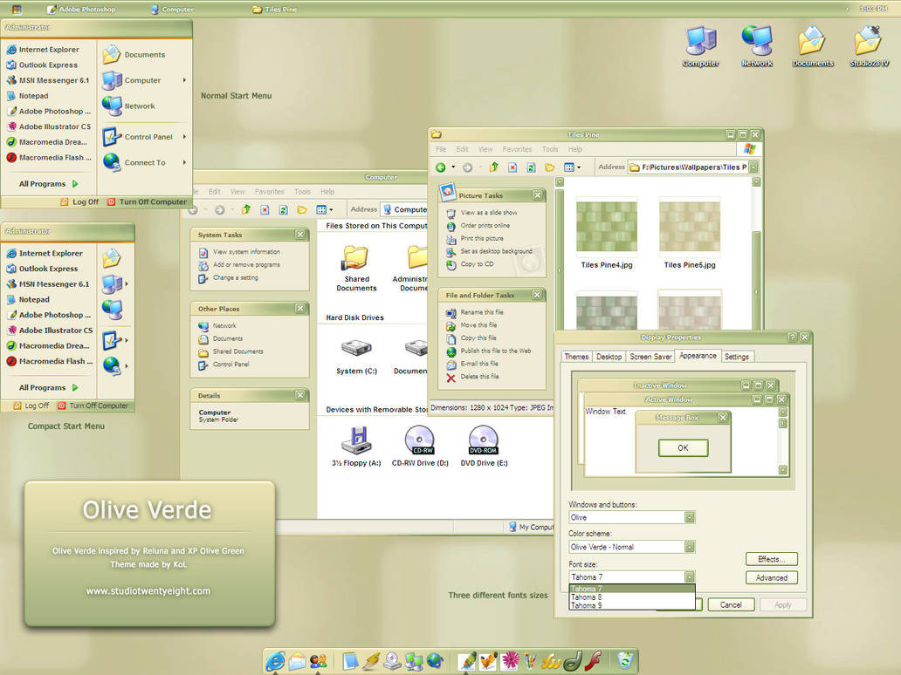Switch to the Settings tab
Screen dimensions: 901x675
tap(737, 357)
